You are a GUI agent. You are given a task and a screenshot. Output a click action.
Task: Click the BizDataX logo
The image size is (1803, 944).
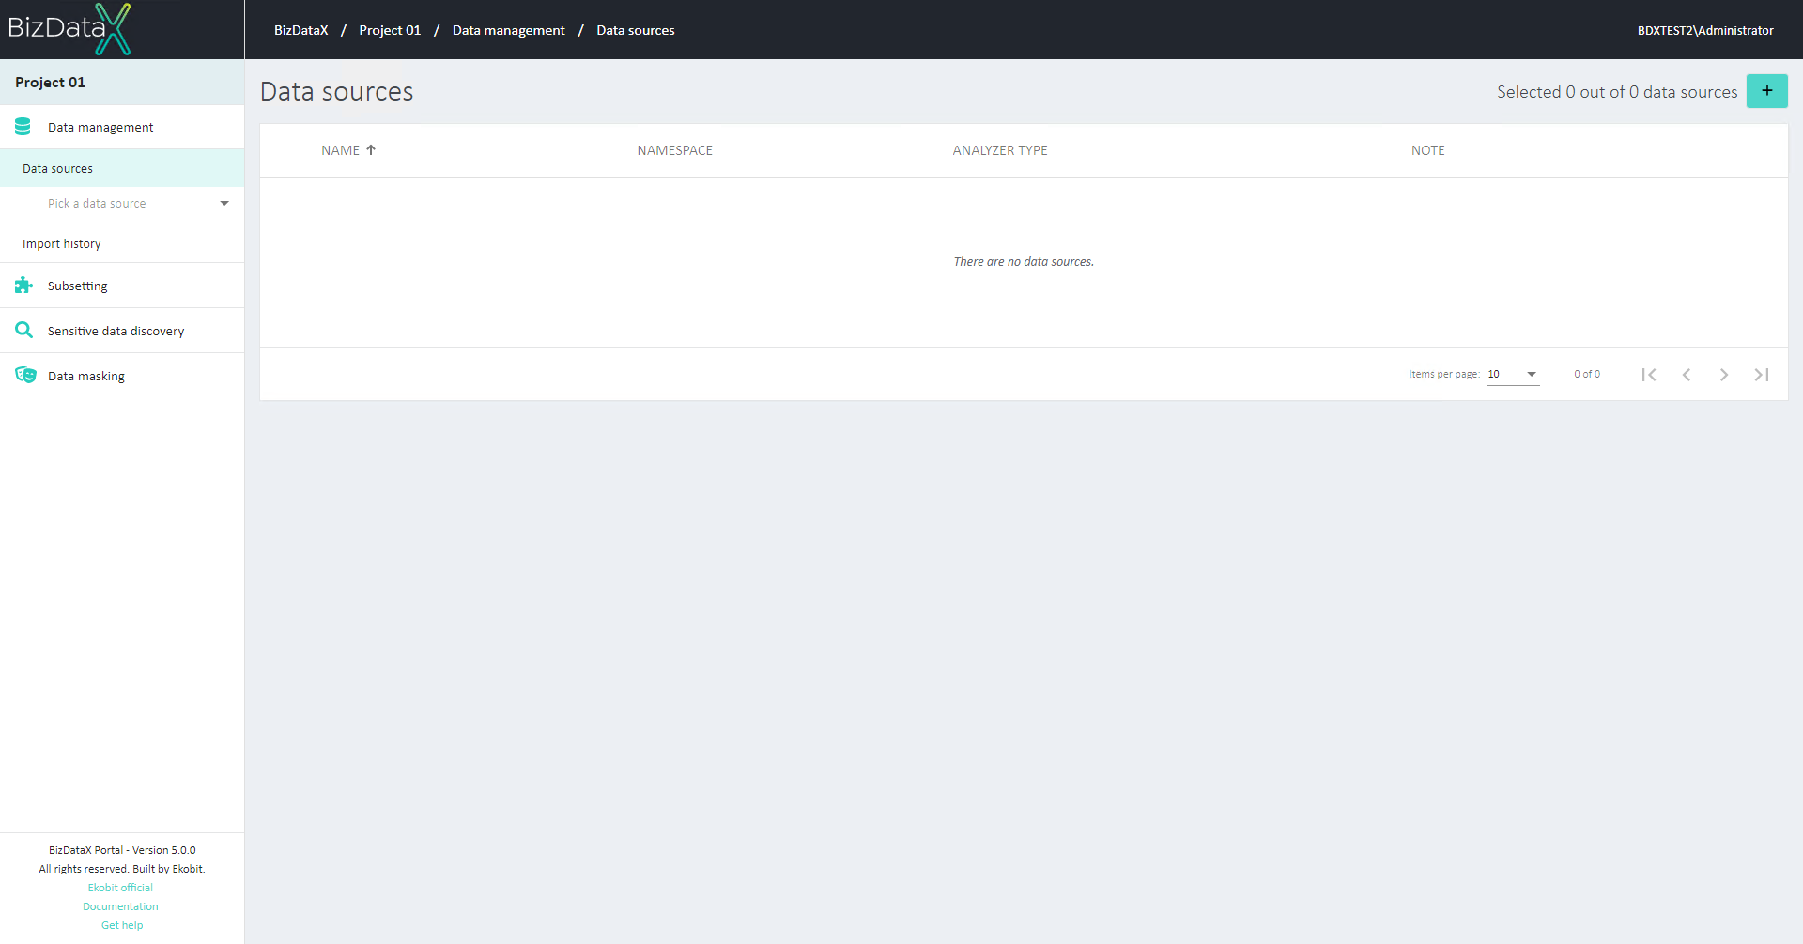pos(69,29)
